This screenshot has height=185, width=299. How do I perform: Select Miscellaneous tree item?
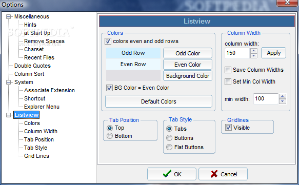tap(32, 16)
